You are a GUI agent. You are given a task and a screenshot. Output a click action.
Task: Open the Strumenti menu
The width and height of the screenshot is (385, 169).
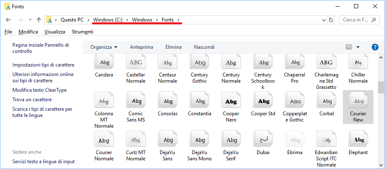[82, 32]
